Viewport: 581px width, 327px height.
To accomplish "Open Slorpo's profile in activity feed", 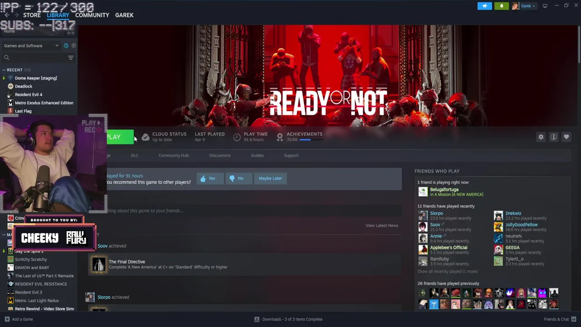I will coord(104,297).
